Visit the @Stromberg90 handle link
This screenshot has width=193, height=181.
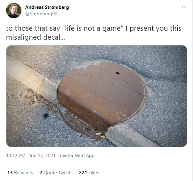click(x=41, y=14)
